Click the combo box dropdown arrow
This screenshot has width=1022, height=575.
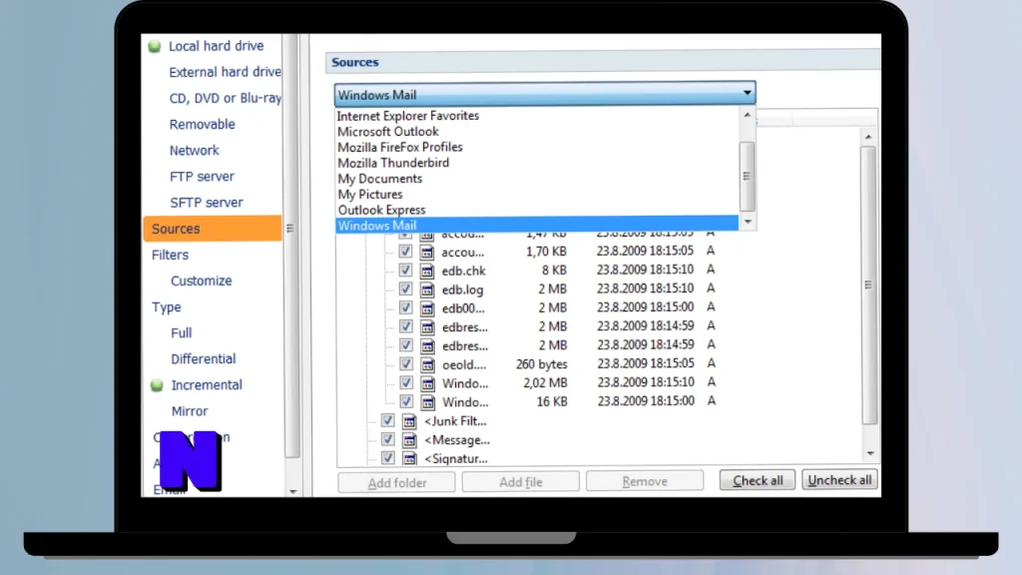pos(747,94)
